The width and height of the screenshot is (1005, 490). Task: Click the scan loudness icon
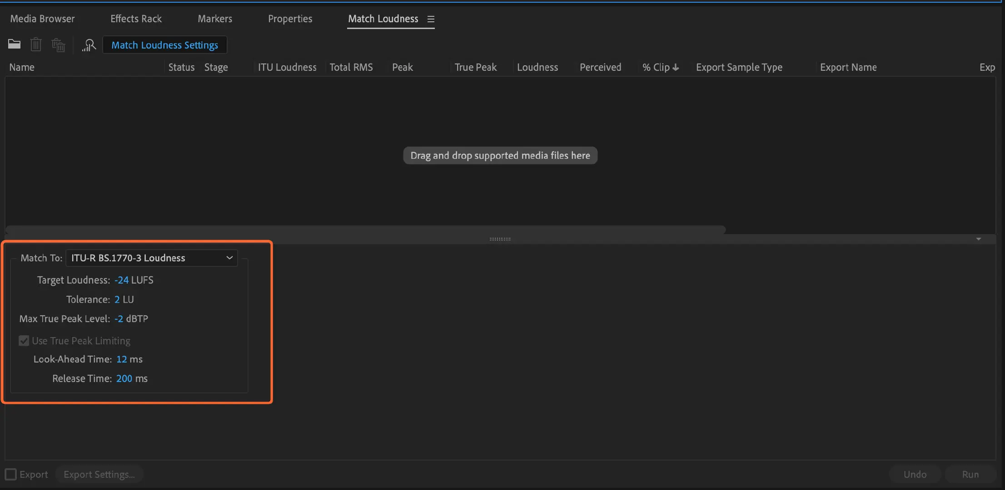tap(89, 45)
